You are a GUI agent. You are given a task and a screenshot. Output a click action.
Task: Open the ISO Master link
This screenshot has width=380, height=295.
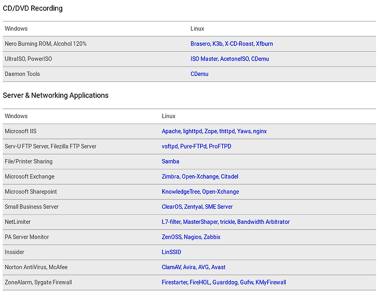(204, 59)
